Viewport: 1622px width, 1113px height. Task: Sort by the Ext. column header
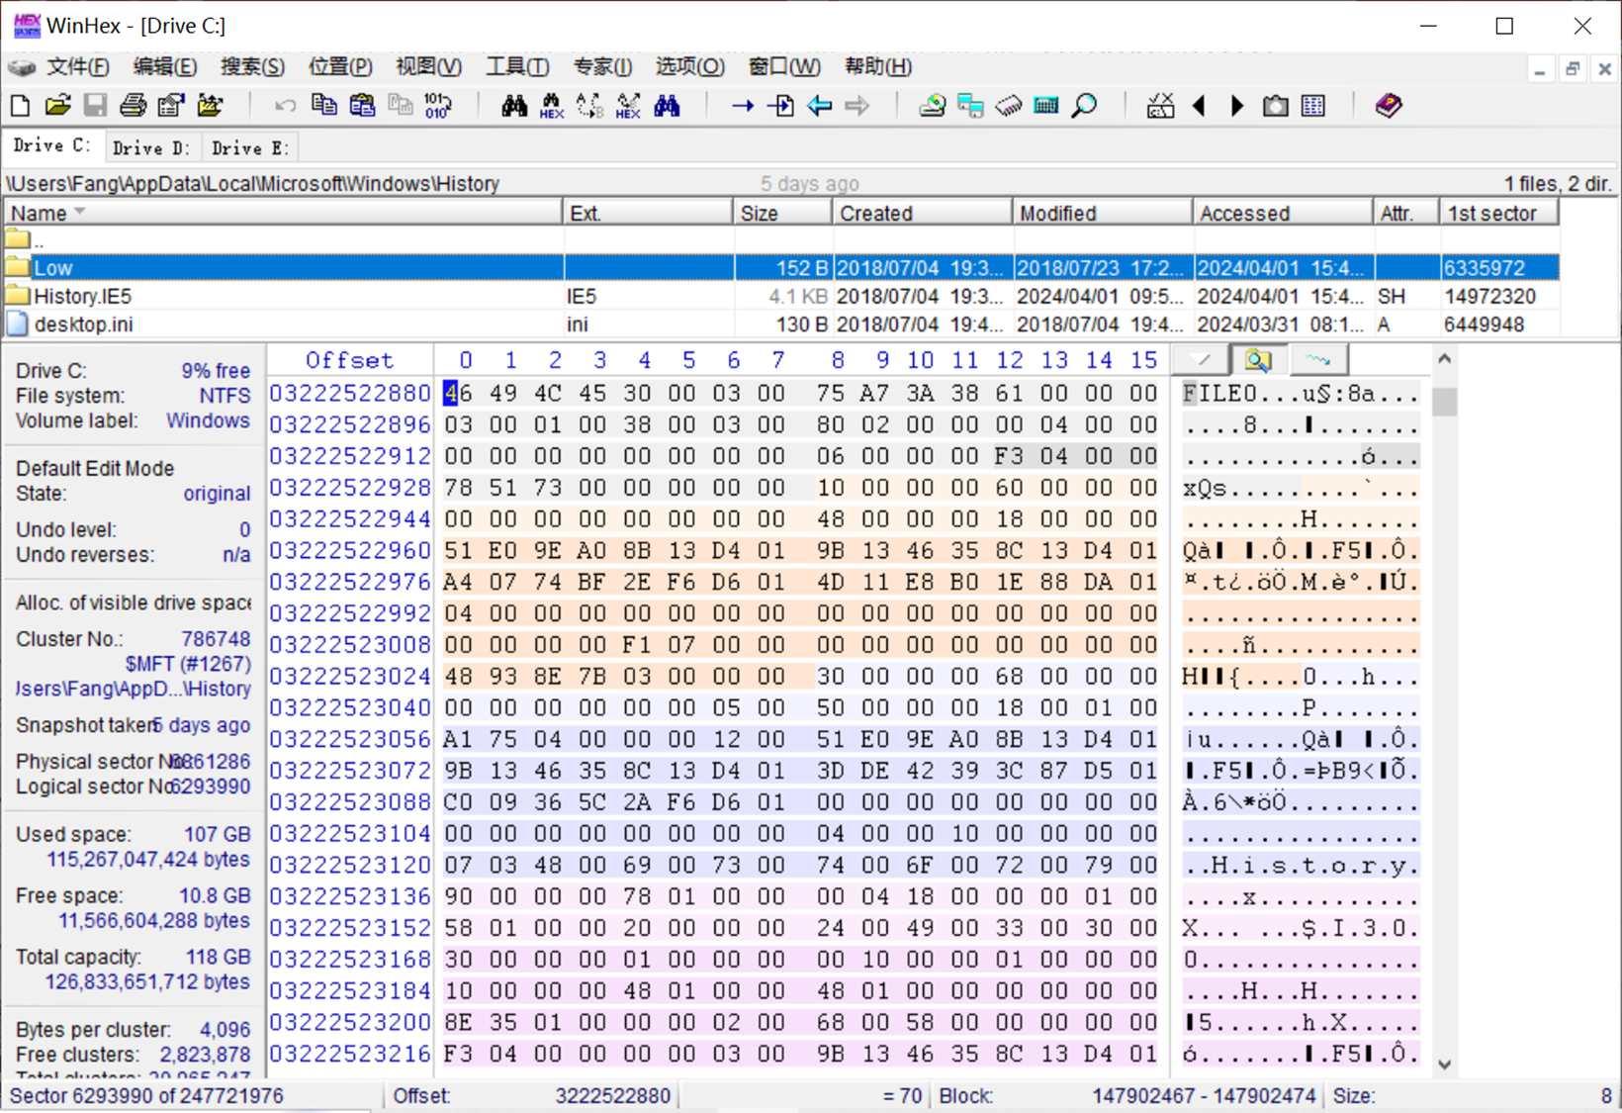coord(648,213)
